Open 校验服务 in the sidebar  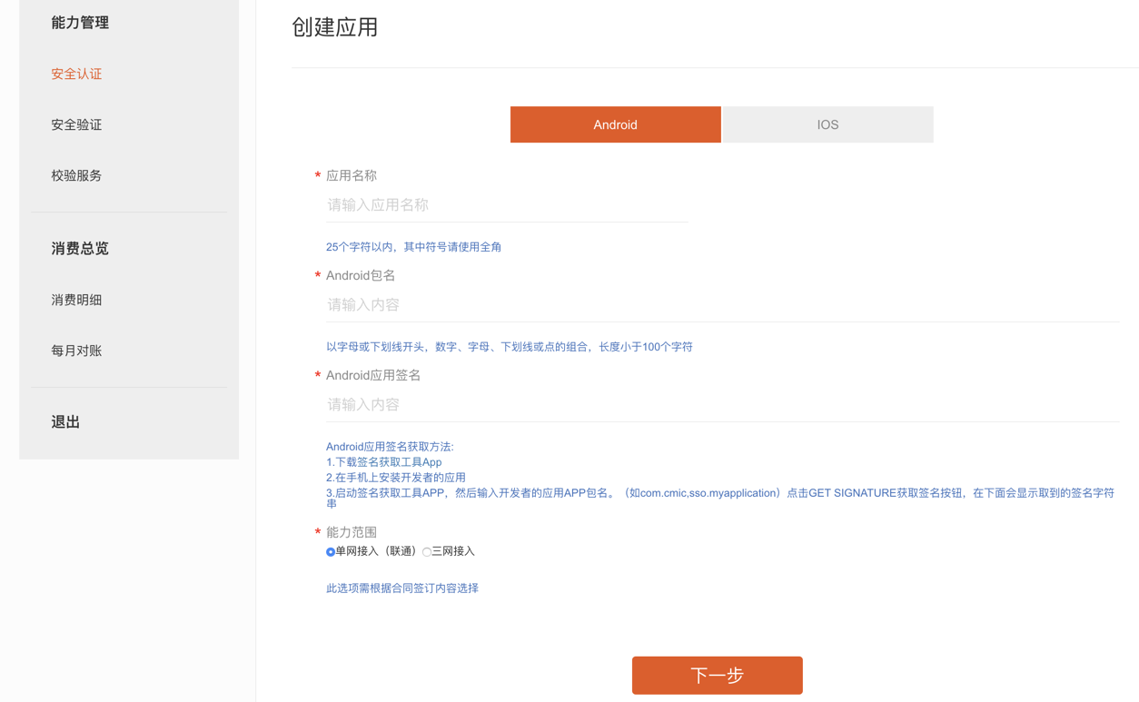pos(76,175)
